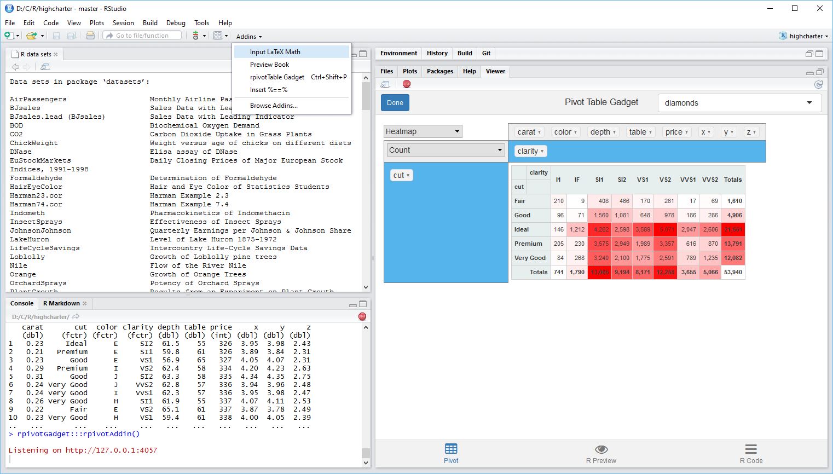Image resolution: width=833 pixels, height=474 pixels.
Task: Expand the cut row attribute filter
Action: click(408, 175)
